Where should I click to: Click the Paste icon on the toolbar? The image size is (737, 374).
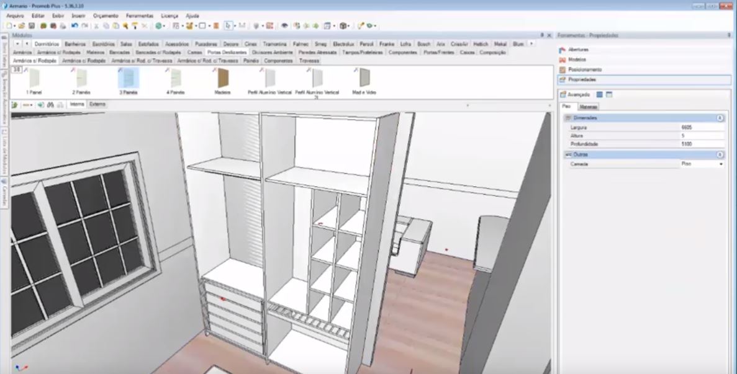pyautogui.click(x=116, y=25)
